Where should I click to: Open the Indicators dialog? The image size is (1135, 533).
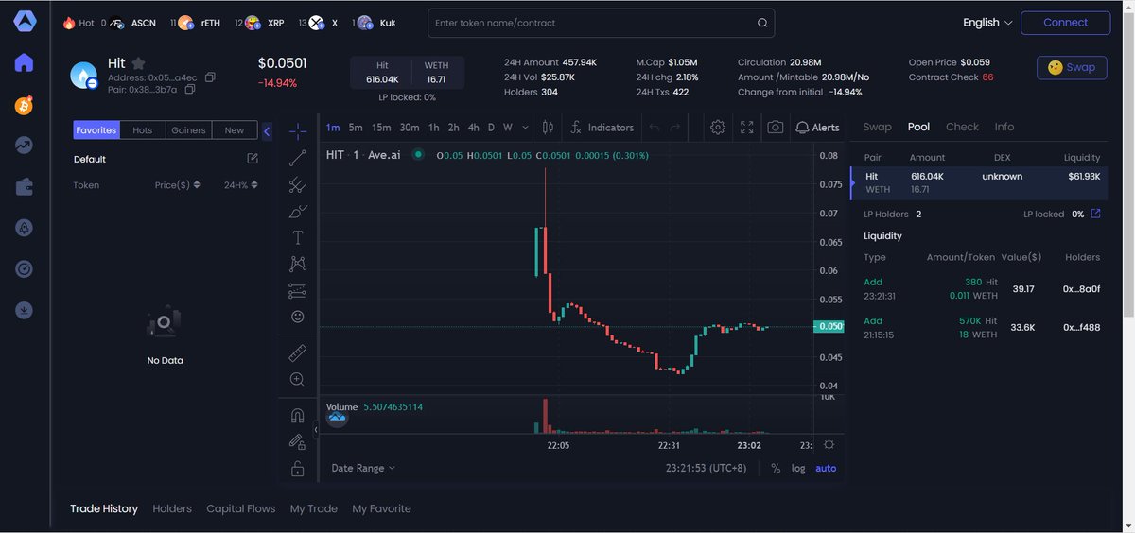[x=602, y=128]
